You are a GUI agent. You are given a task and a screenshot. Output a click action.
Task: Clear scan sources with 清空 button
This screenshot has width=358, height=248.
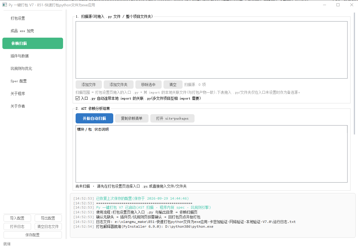pyautogui.click(x=173, y=85)
